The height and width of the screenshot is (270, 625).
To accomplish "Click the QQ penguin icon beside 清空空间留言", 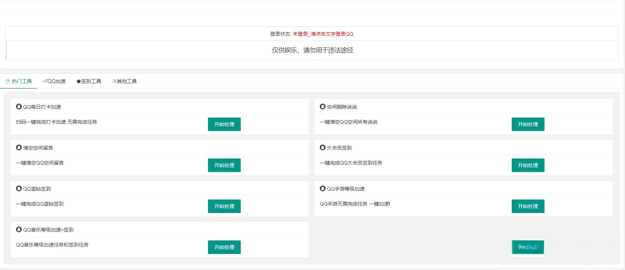I will (19, 147).
